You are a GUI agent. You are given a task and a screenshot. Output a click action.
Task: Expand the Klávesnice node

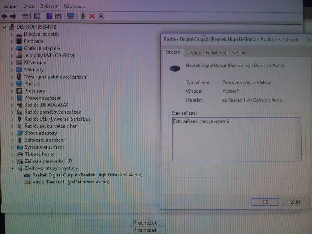click(11, 63)
